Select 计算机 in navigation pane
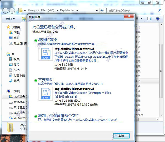Screen dimensions: 165x142 pyautogui.click(x=16, y=91)
